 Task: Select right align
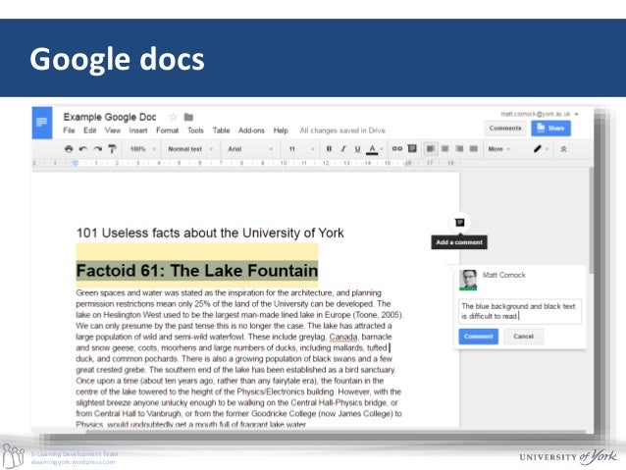click(459, 148)
